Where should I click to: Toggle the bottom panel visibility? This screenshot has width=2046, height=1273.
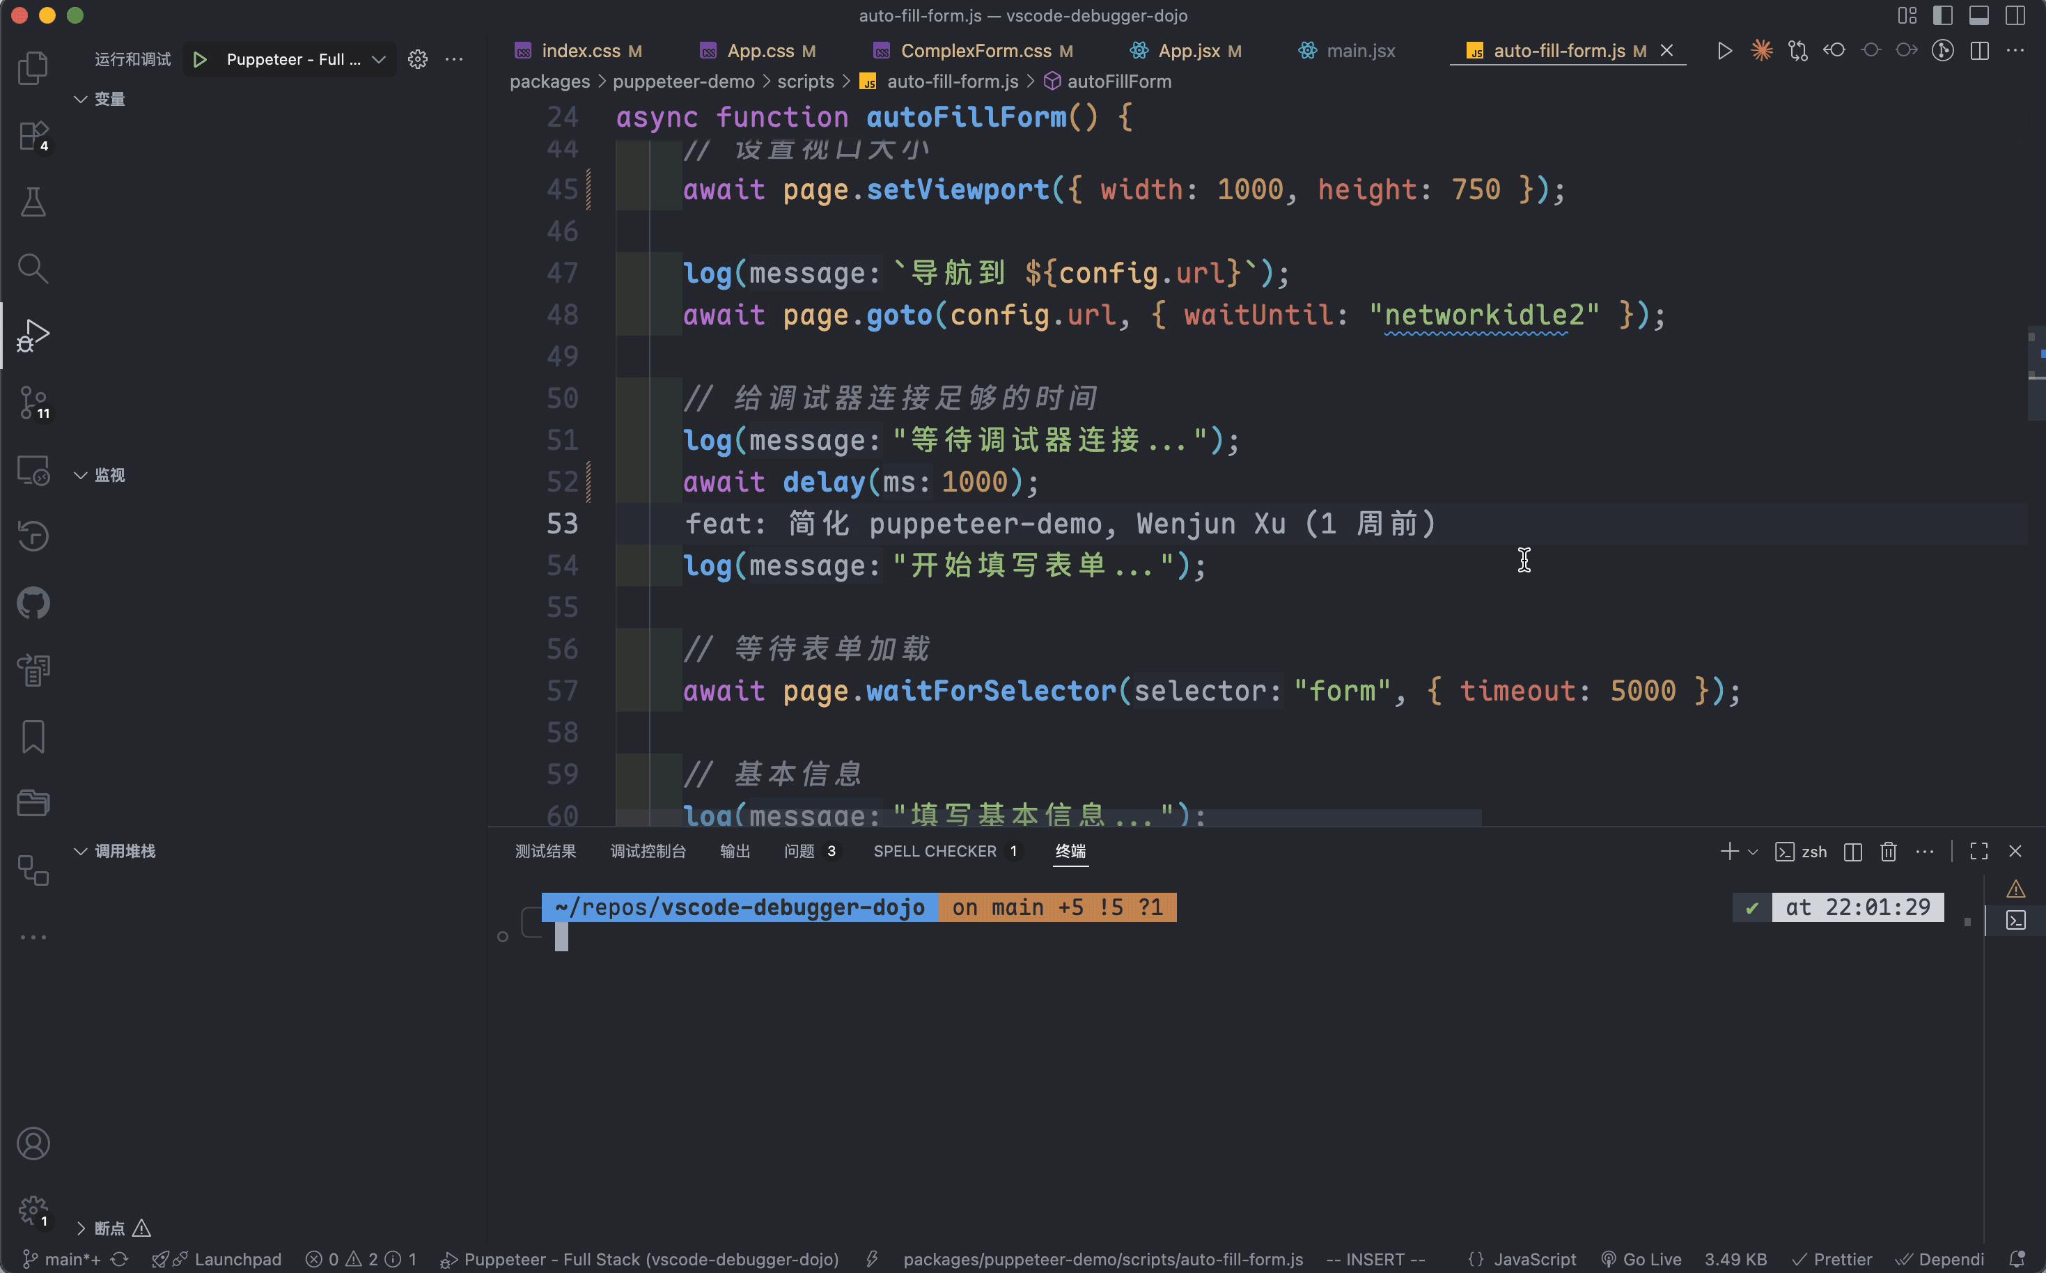pyautogui.click(x=1978, y=15)
